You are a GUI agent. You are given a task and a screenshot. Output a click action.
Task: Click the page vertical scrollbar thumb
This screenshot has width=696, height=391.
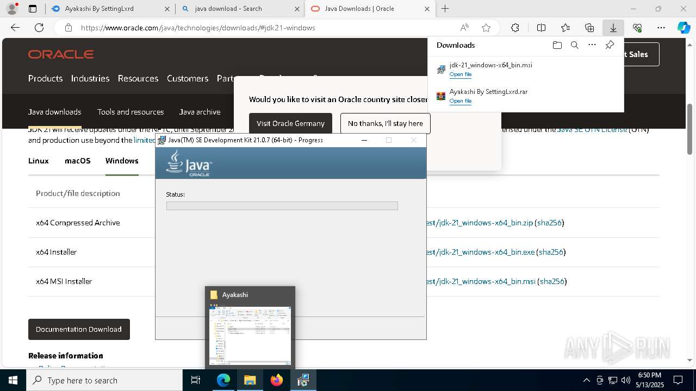click(690, 129)
